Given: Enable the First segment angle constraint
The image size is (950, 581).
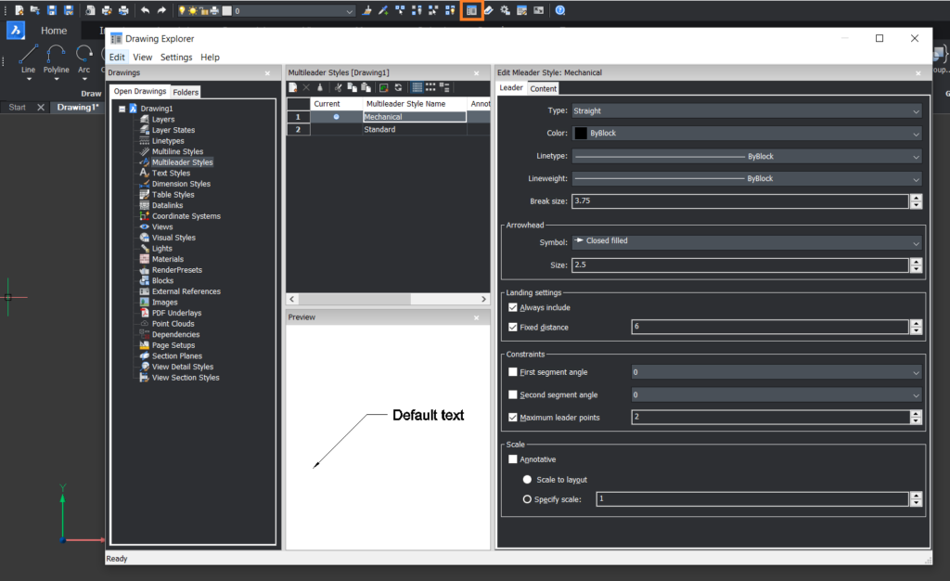Looking at the screenshot, I should [x=513, y=371].
